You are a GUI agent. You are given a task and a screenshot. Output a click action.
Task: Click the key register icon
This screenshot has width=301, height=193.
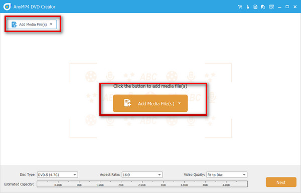tap(248, 7)
